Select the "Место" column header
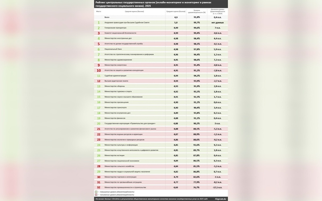322x201 pixels. (99, 11)
